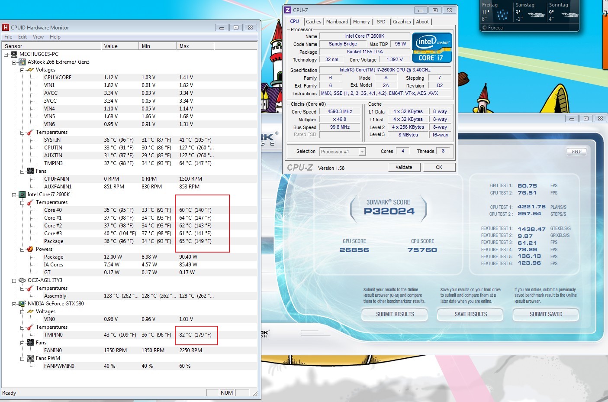Switch to the Mainboard tab in CPU-Z

(x=337, y=22)
